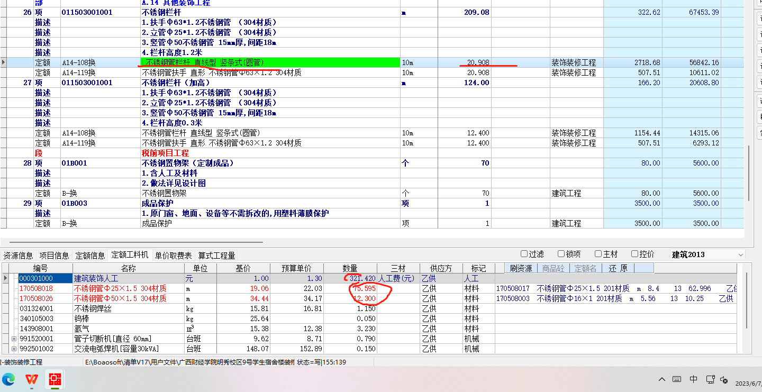Select the 定额工料机 tab
Screen dimensions: 762x392
[x=130, y=255]
